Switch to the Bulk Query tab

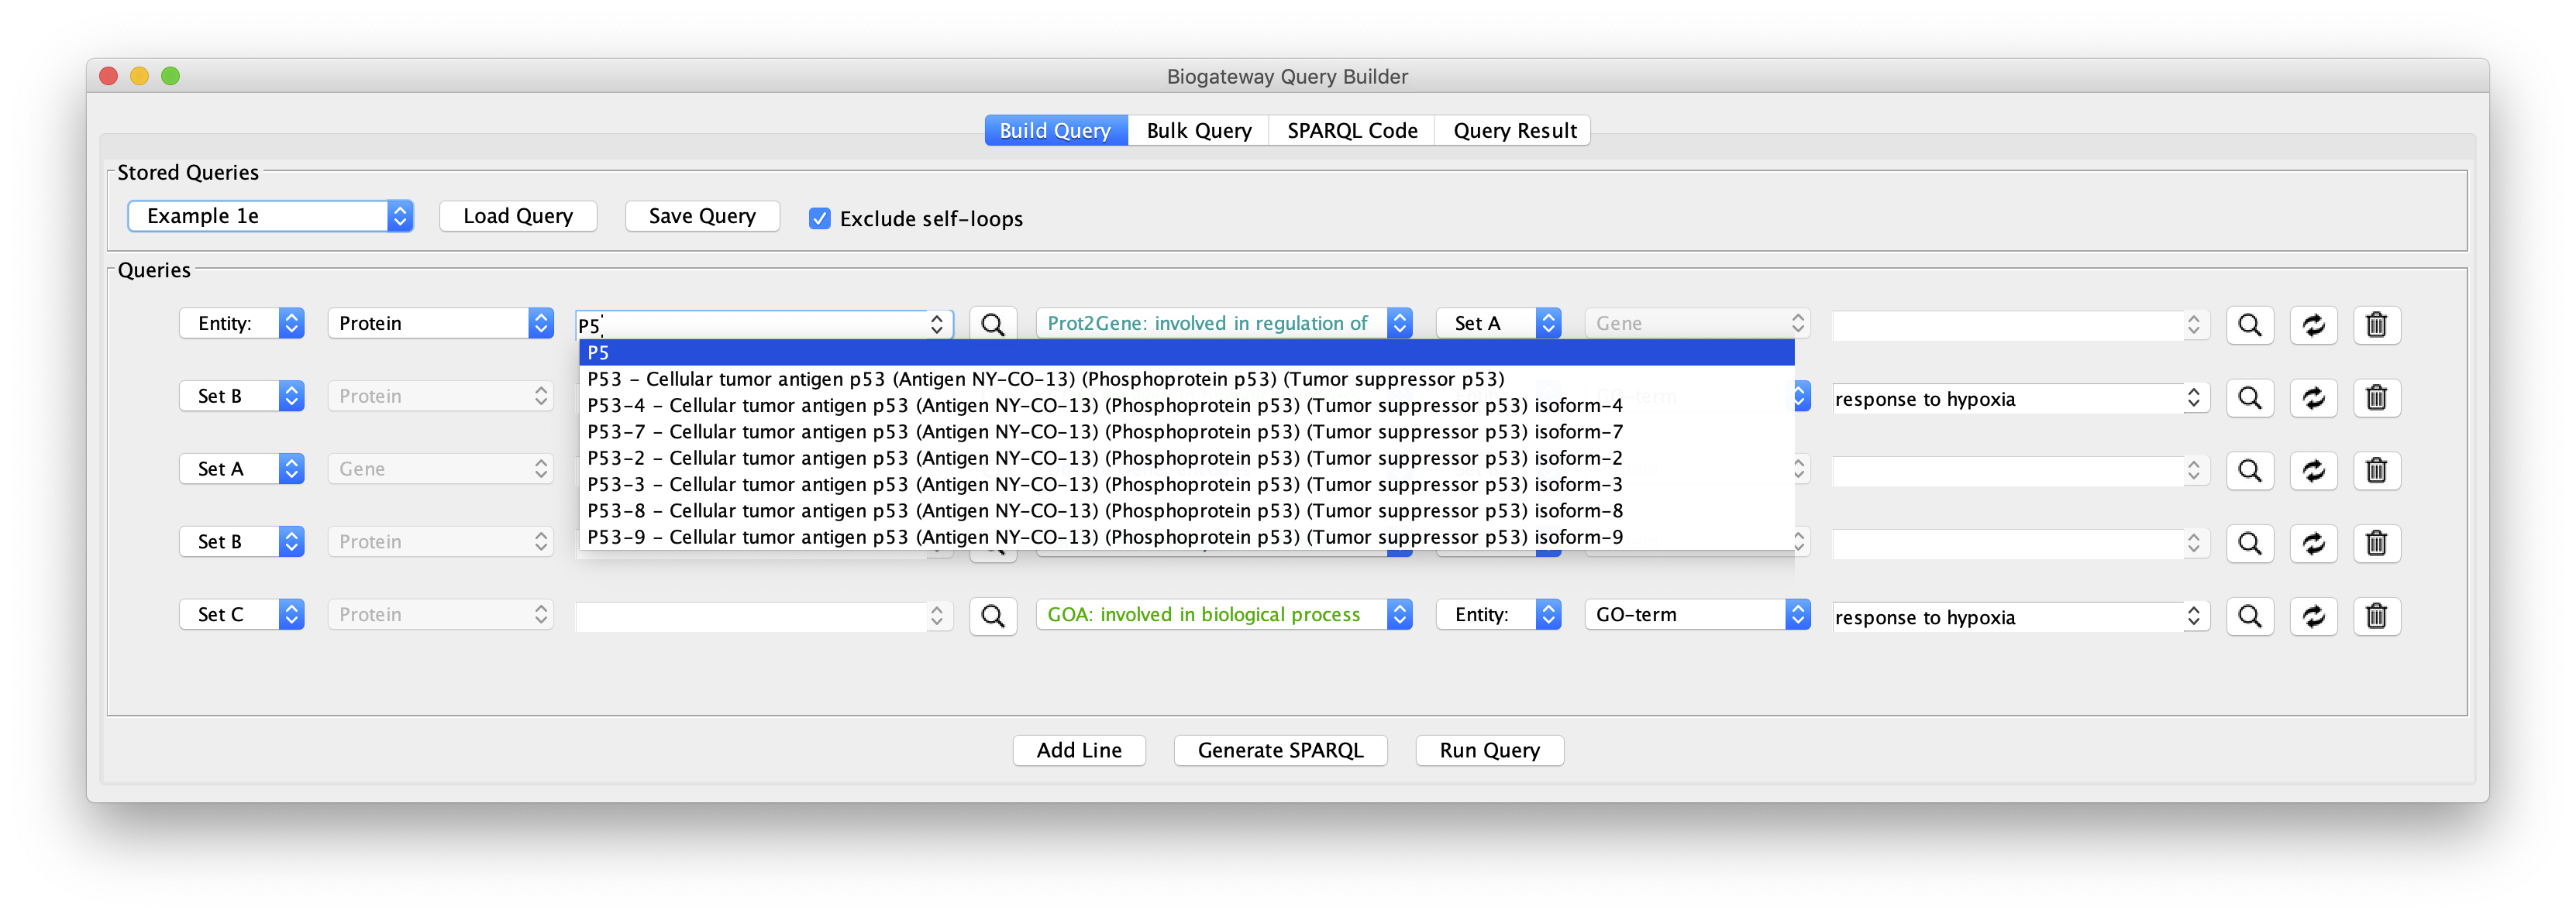(1198, 131)
